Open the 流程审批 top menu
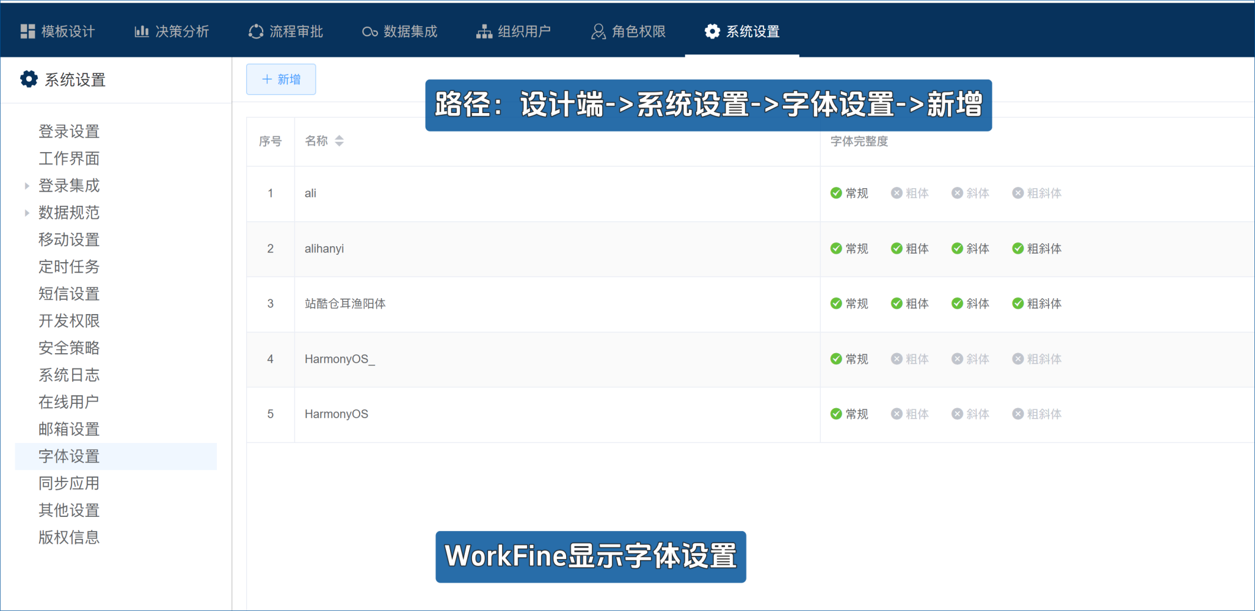The height and width of the screenshot is (611, 1255). click(x=286, y=32)
